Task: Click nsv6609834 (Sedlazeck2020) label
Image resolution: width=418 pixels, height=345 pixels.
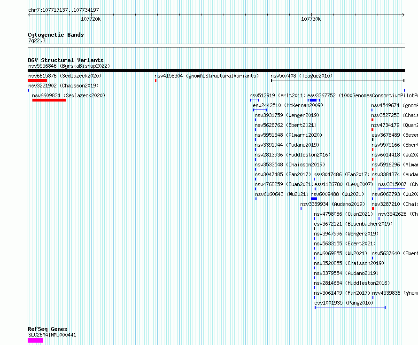Action: click(69, 95)
